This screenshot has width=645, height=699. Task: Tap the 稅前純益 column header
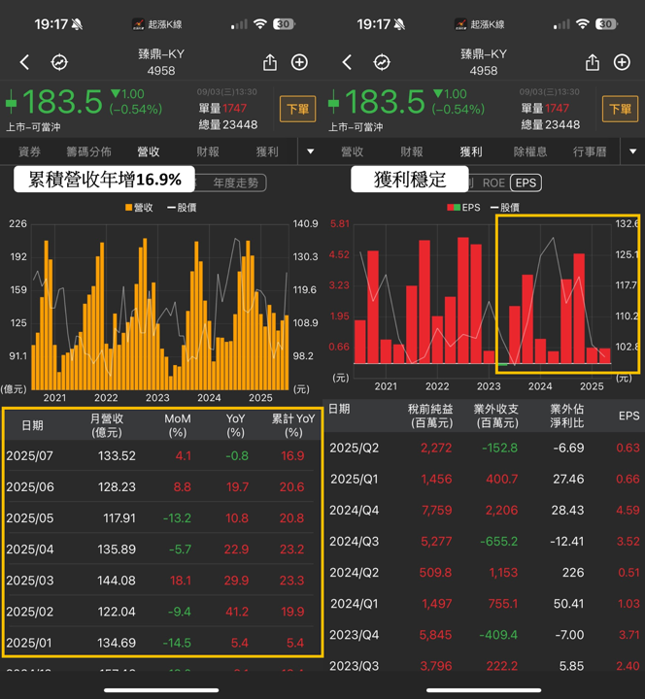431,416
